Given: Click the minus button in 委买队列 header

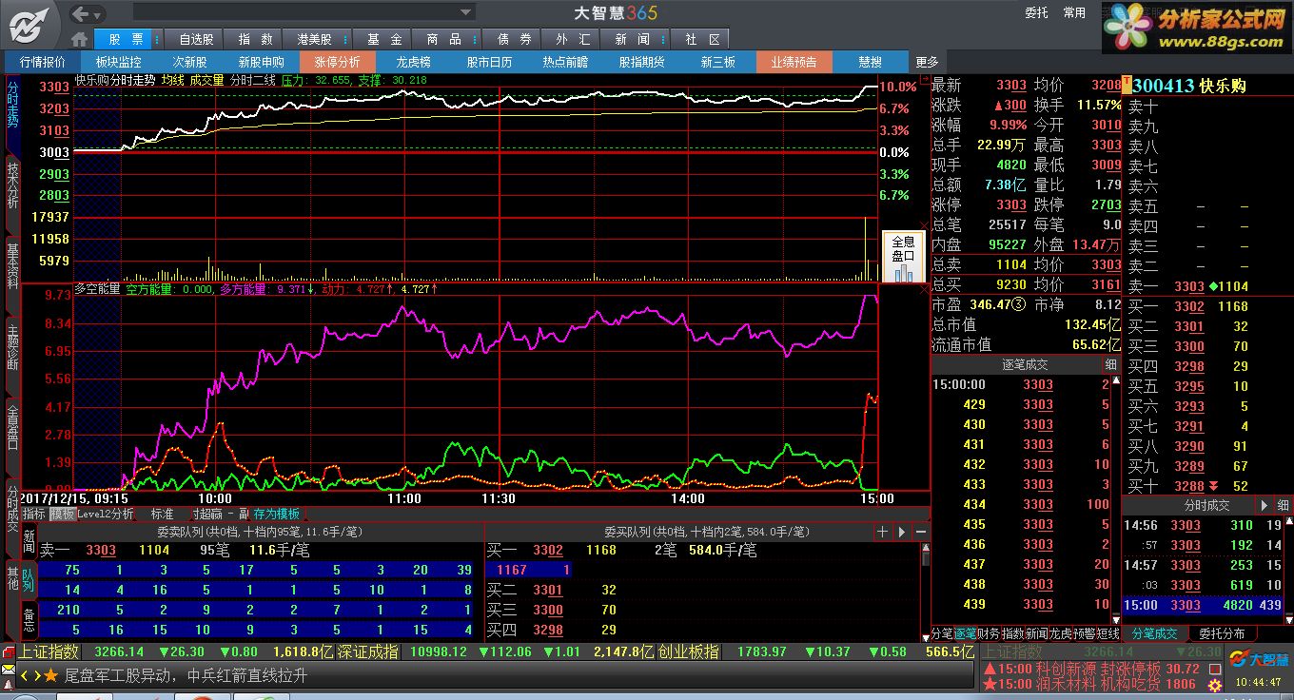Looking at the screenshot, I should [920, 532].
